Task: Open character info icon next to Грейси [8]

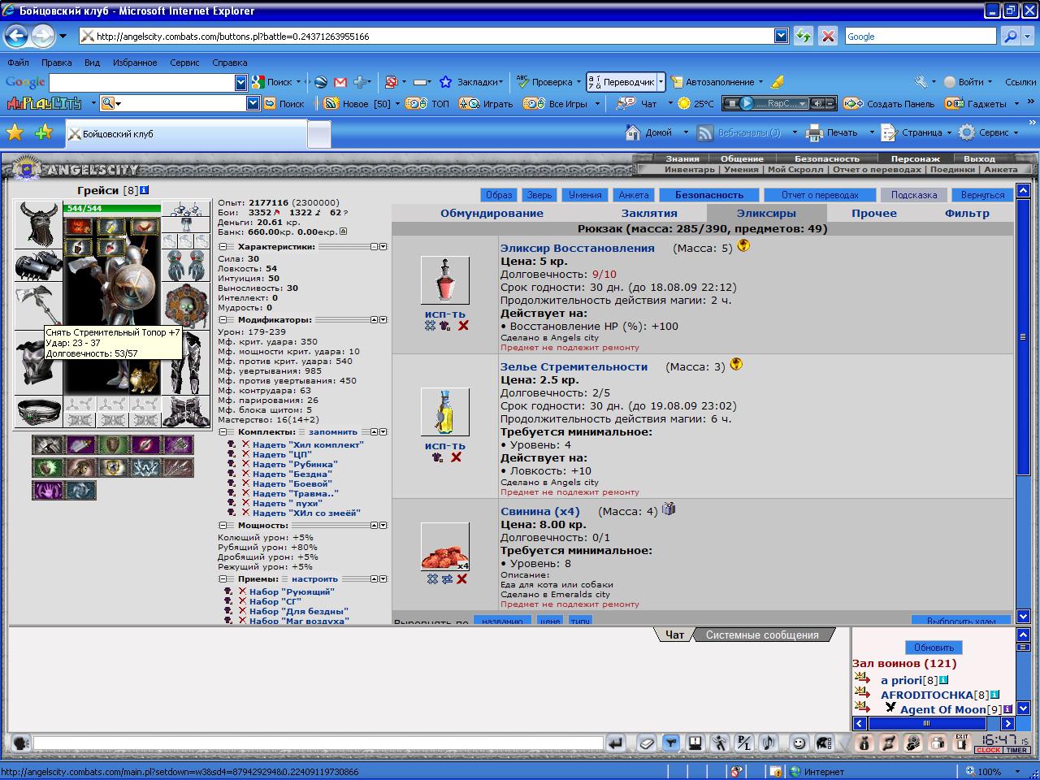Action: point(145,190)
